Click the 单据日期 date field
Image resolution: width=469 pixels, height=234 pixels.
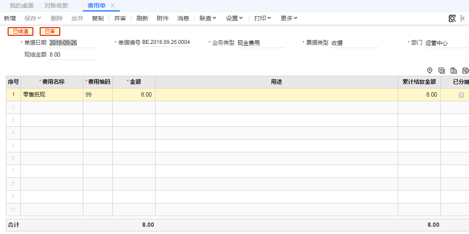[72, 43]
